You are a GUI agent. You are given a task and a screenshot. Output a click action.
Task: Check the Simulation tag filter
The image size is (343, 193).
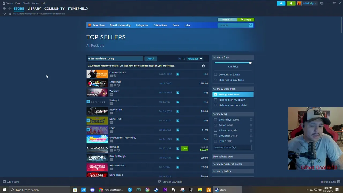[215, 136]
